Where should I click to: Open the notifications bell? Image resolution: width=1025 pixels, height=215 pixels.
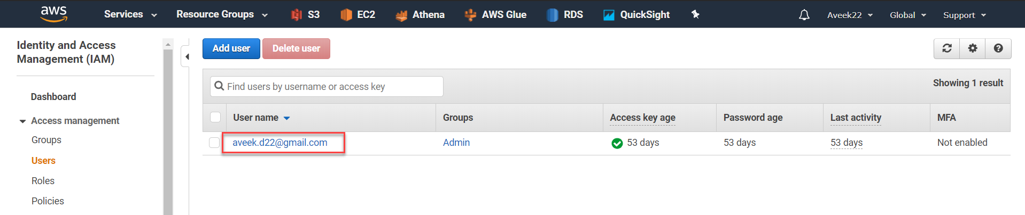click(804, 15)
